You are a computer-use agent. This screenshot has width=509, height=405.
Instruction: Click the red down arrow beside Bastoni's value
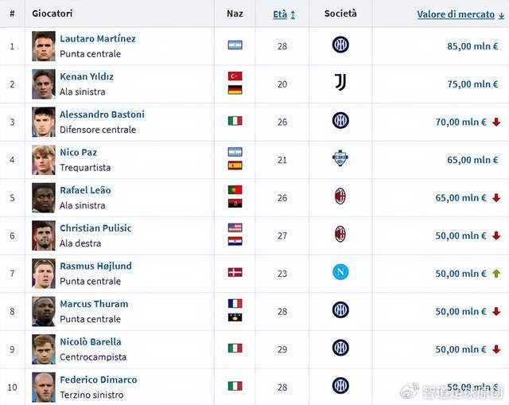495,122
